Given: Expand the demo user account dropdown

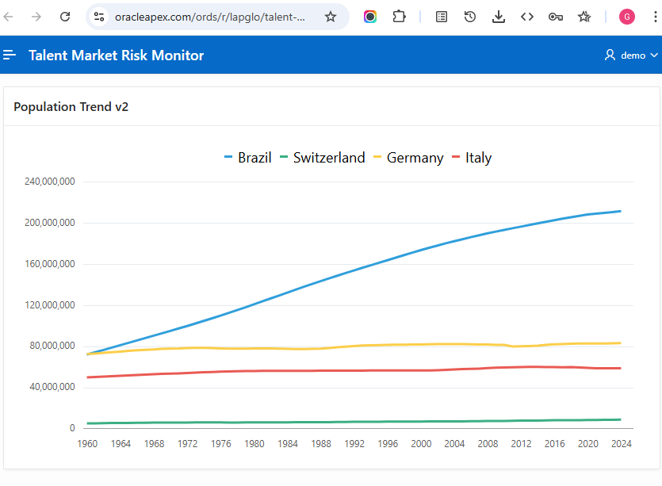Looking at the screenshot, I should pyautogui.click(x=632, y=55).
